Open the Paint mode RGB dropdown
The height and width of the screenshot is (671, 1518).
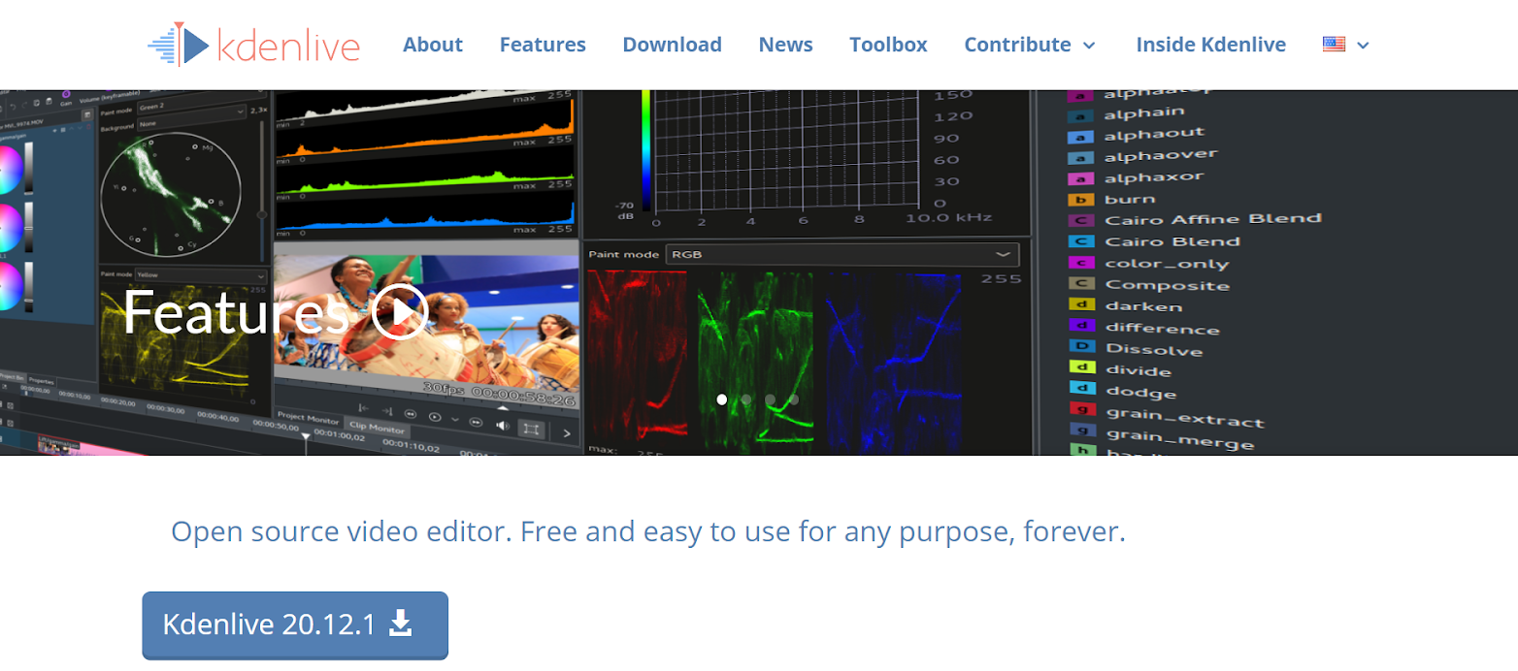tap(840, 255)
